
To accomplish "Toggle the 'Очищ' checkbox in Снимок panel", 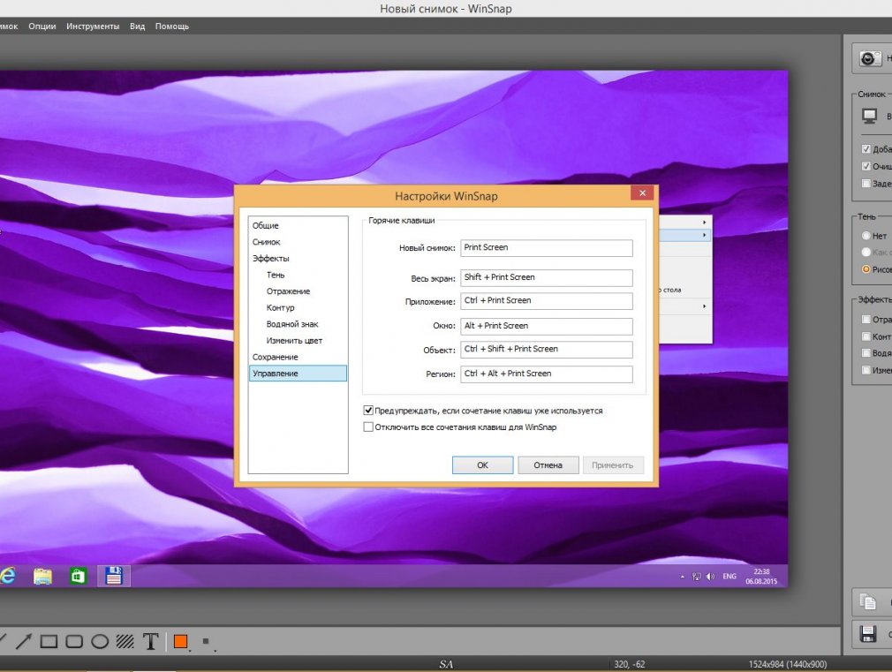I will (x=866, y=166).
